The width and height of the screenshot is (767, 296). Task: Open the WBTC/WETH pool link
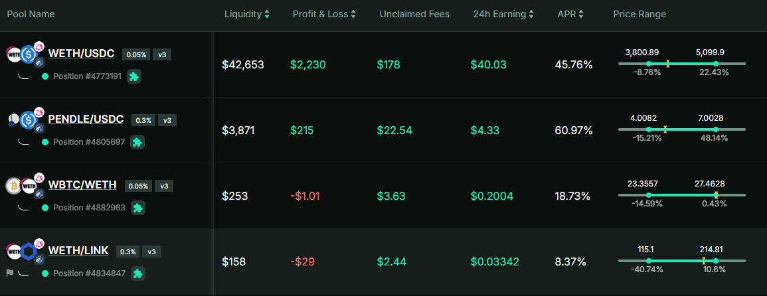tap(82, 185)
